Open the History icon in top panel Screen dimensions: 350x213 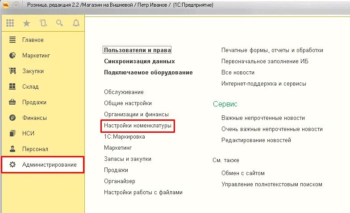pos(43,23)
